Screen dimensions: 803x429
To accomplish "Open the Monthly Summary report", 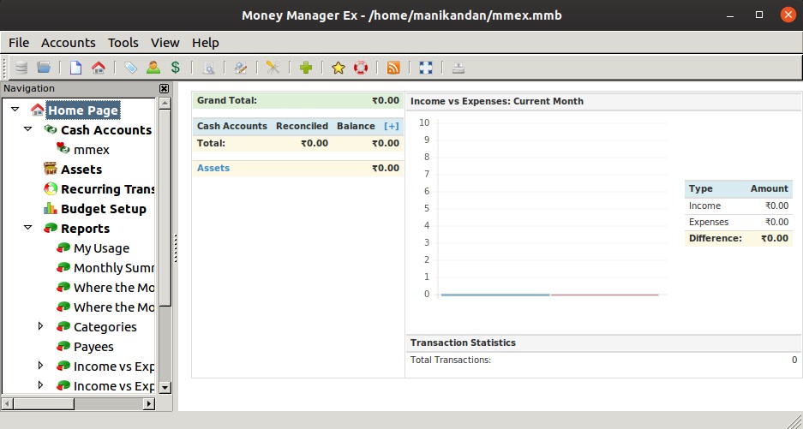I will tap(114, 268).
